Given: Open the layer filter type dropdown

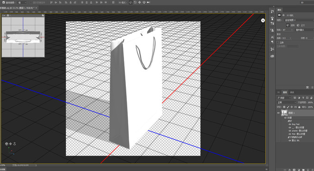Looking at the screenshot, I should (284, 98).
